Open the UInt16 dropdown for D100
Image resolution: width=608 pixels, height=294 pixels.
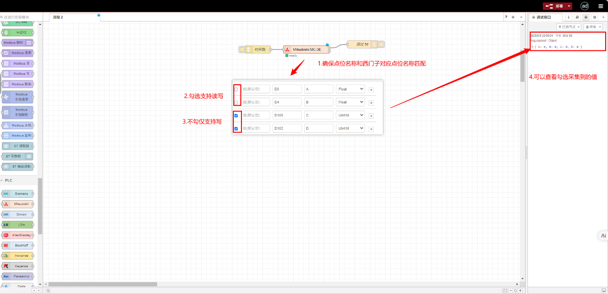pos(350,115)
